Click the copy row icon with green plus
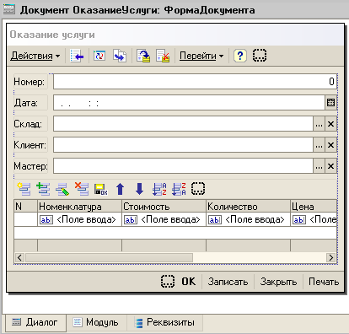349x334 pixels. point(43,189)
